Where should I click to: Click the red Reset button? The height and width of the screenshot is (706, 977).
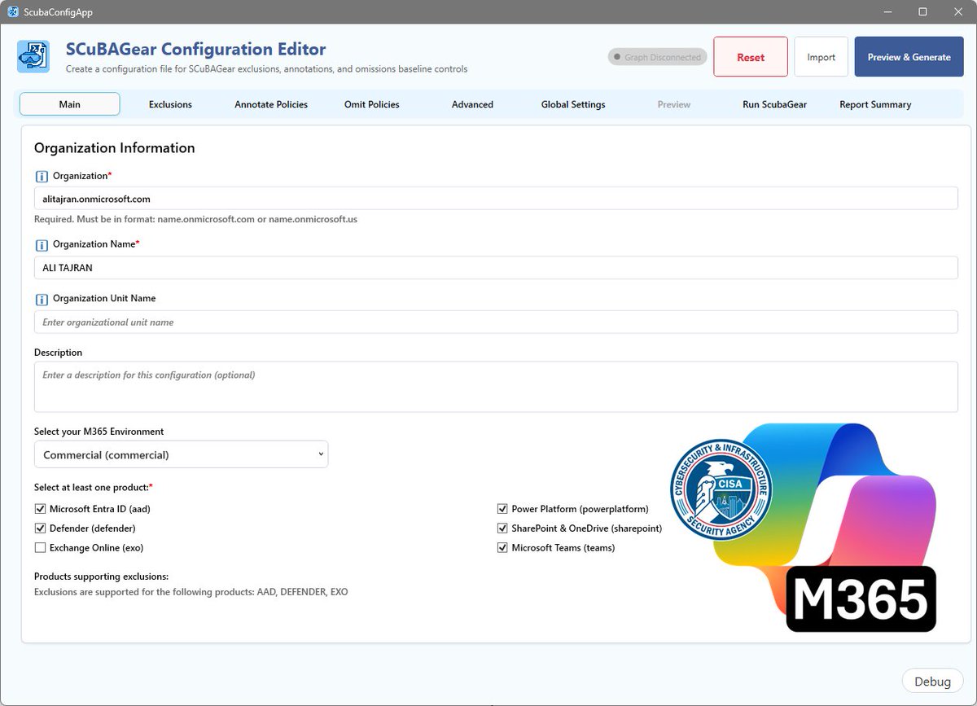tap(751, 57)
